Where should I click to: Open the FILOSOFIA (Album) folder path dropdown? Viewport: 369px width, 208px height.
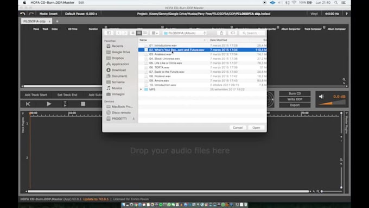(184, 33)
